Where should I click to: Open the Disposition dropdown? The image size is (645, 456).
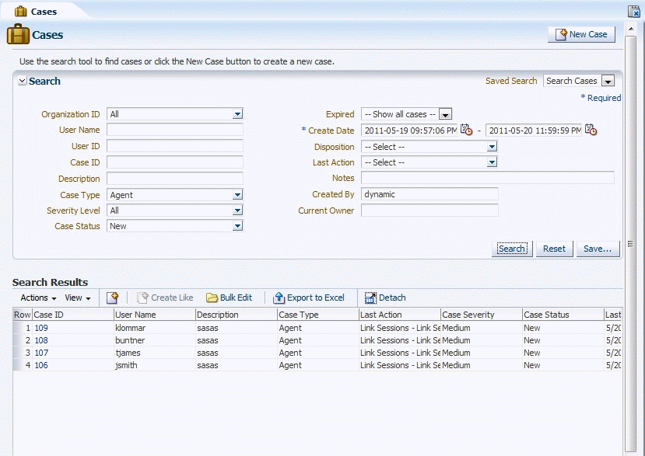tap(492, 147)
